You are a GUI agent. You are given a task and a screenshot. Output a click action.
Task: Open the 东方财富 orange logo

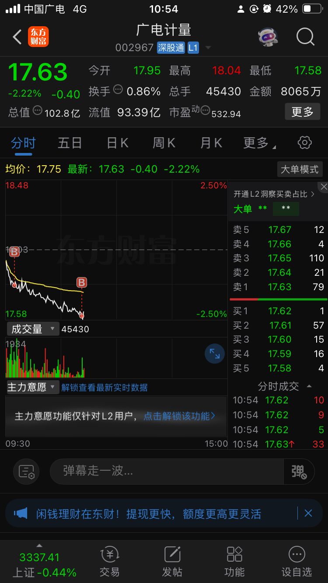(38, 37)
